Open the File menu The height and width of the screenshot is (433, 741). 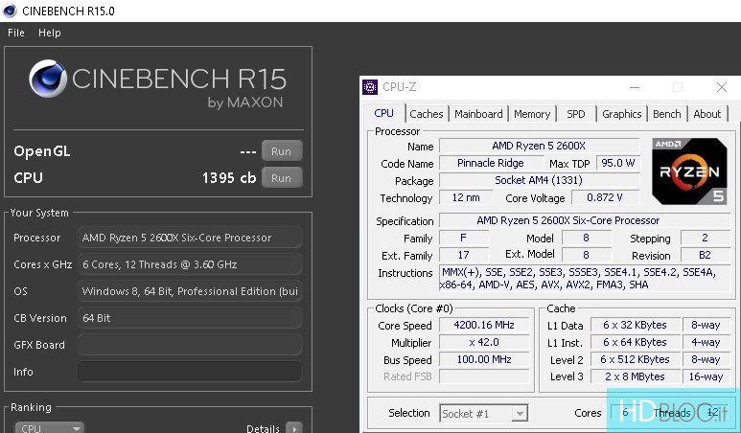coord(15,33)
